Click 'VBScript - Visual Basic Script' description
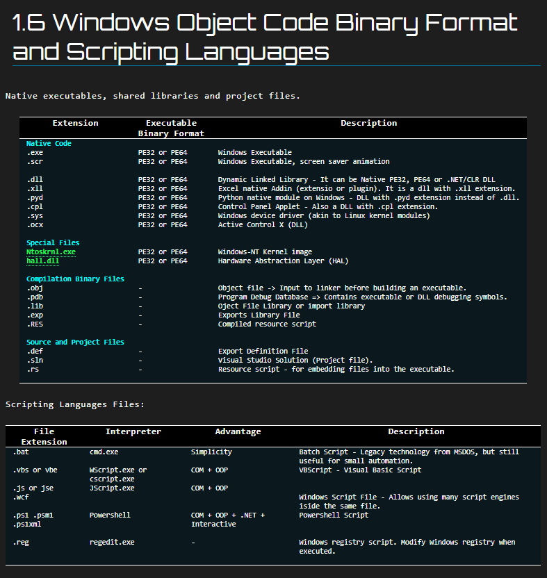Viewport: 547px width, 578px height. 360,470
